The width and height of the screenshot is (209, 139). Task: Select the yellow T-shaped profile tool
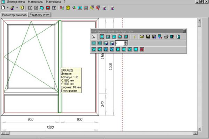134,37
